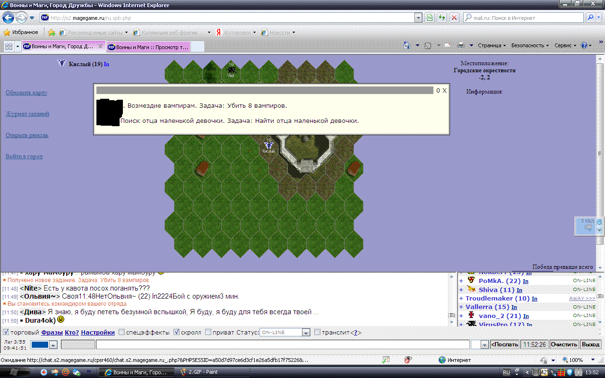Click the AWAY >>> status of Troudlemaker
The width and height of the screenshot is (605, 378).
[x=582, y=299]
